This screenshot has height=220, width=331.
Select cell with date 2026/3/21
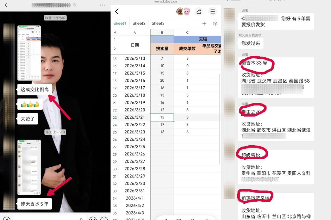coord(135,117)
